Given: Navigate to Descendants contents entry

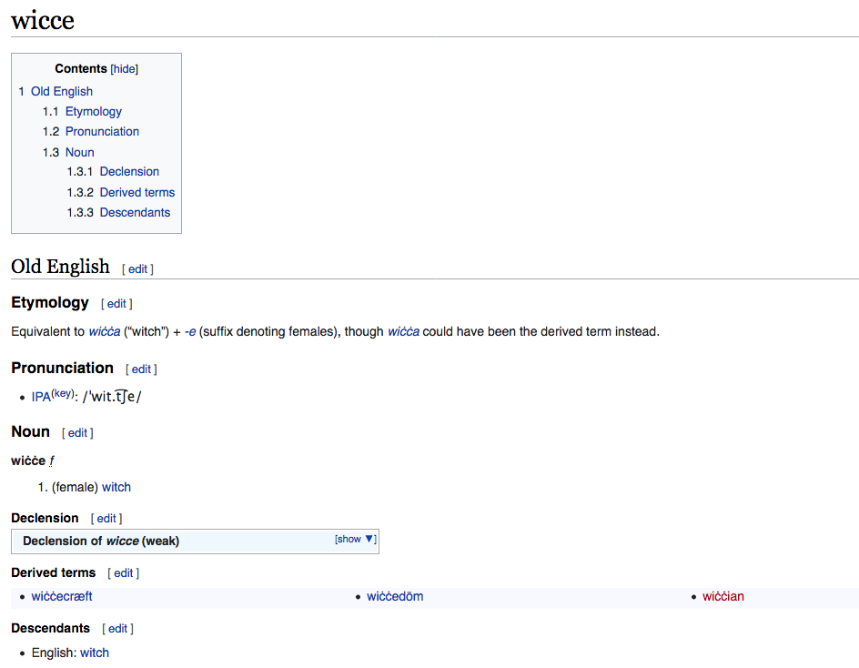Looking at the screenshot, I should 135,212.
